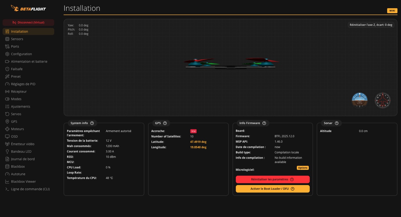Screen dimensions: 401x217
Task: Open Sonar panel help icon
Action: 337,123
